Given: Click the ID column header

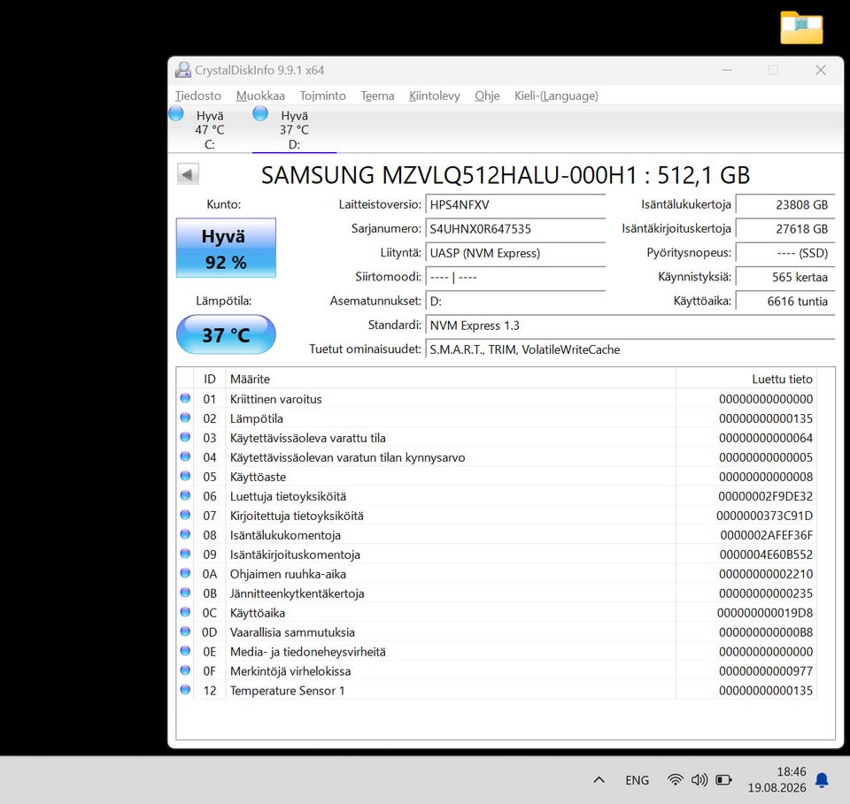Looking at the screenshot, I should tap(209, 379).
